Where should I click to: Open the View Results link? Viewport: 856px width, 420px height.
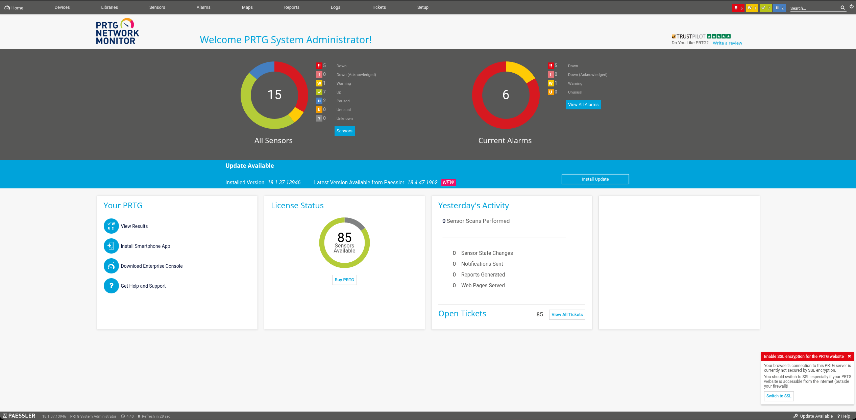click(x=134, y=226)
